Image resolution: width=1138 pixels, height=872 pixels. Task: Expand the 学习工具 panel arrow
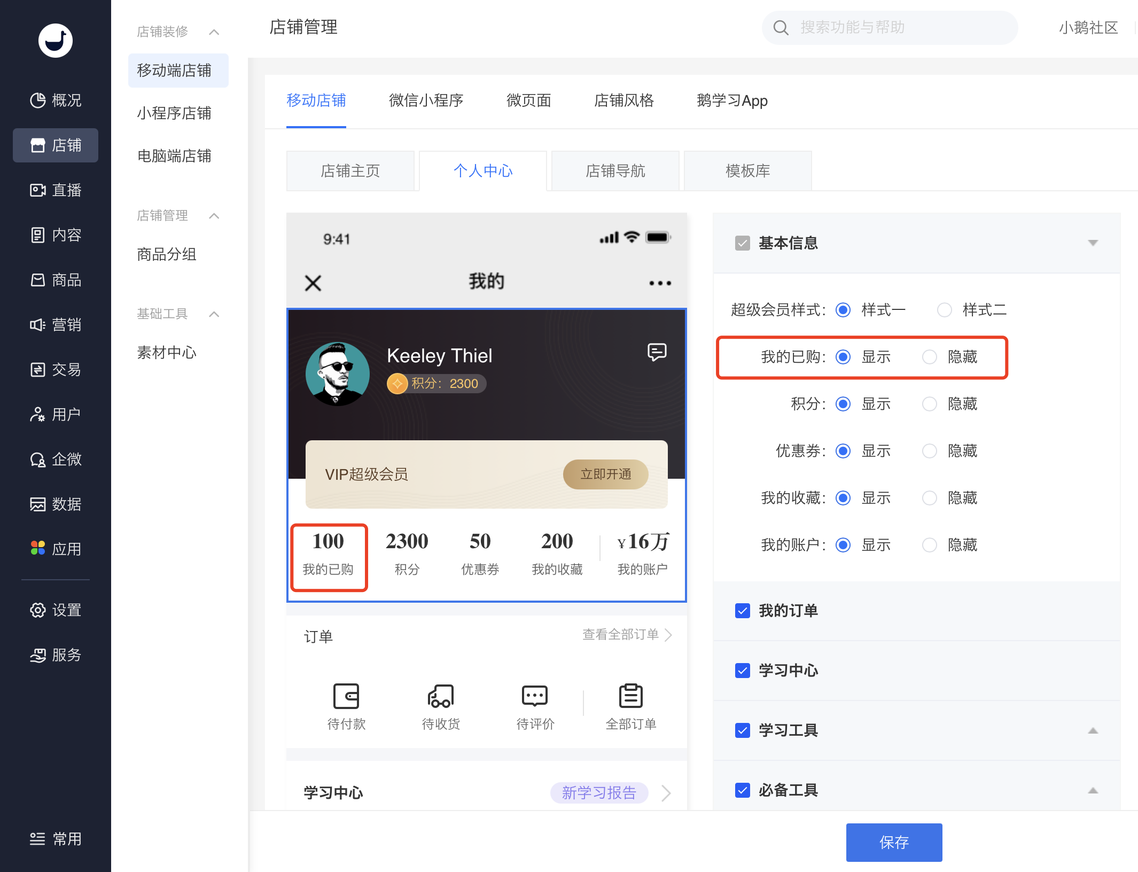1093,730
